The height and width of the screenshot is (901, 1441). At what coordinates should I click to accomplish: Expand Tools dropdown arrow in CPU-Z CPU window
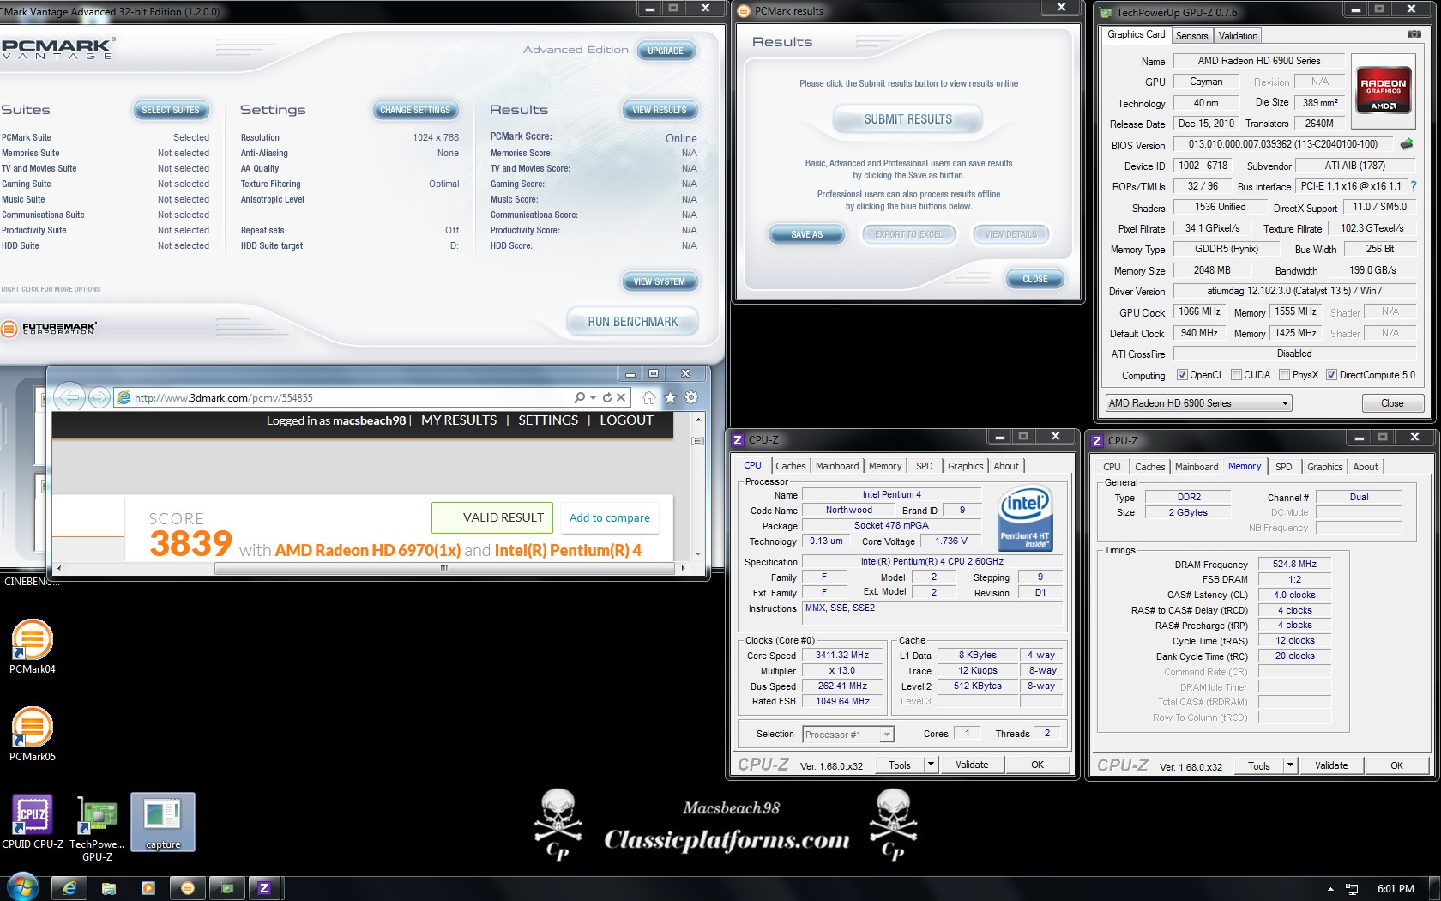931,765
